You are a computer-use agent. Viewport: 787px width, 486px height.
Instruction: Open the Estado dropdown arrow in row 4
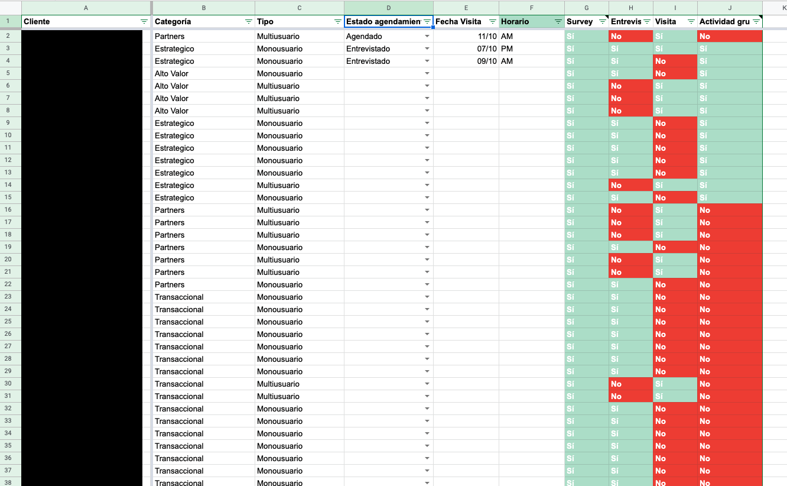click(x=427, y=61)
